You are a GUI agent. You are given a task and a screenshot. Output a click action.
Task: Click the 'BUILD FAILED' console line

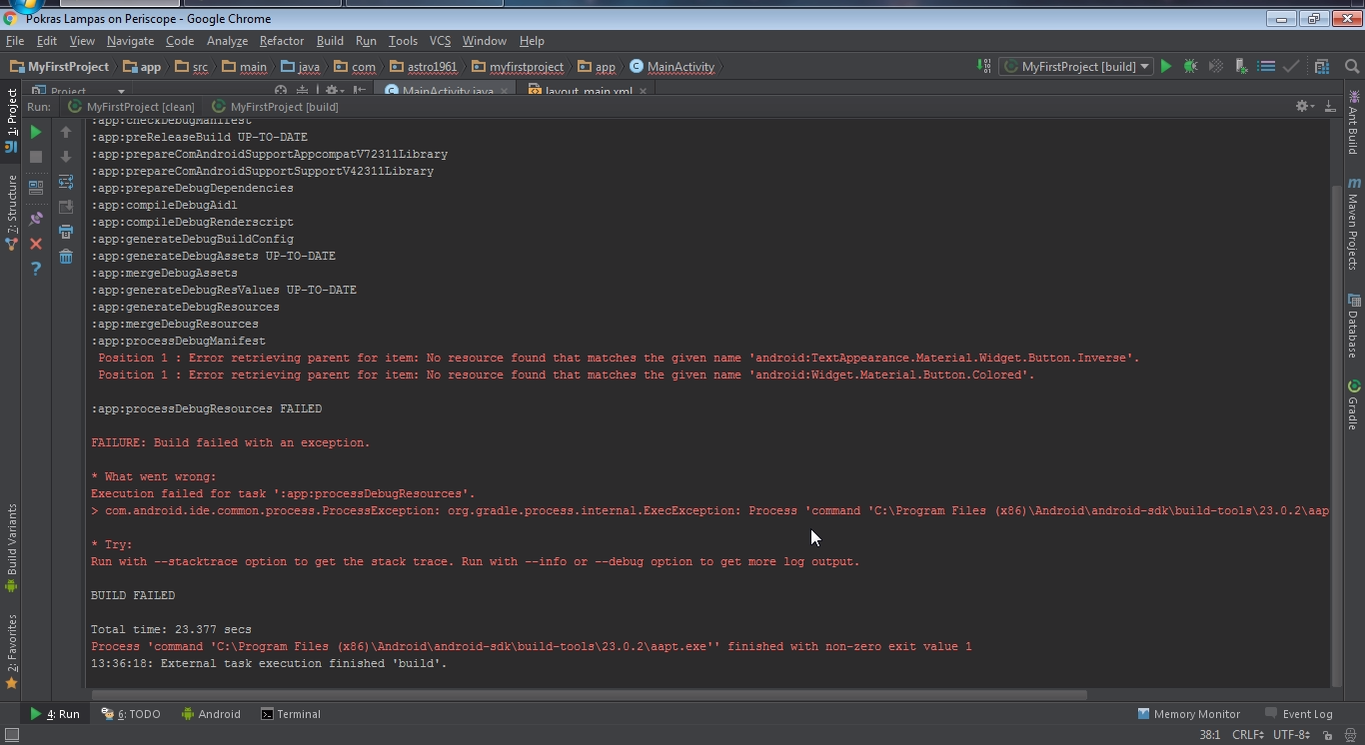pyautogui.click(x=133, y=595)
